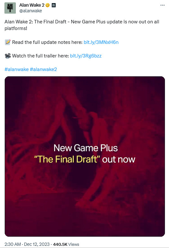Open the Alan Wake 2 profile avatar
169x248 pixels.
click(10, 8)
